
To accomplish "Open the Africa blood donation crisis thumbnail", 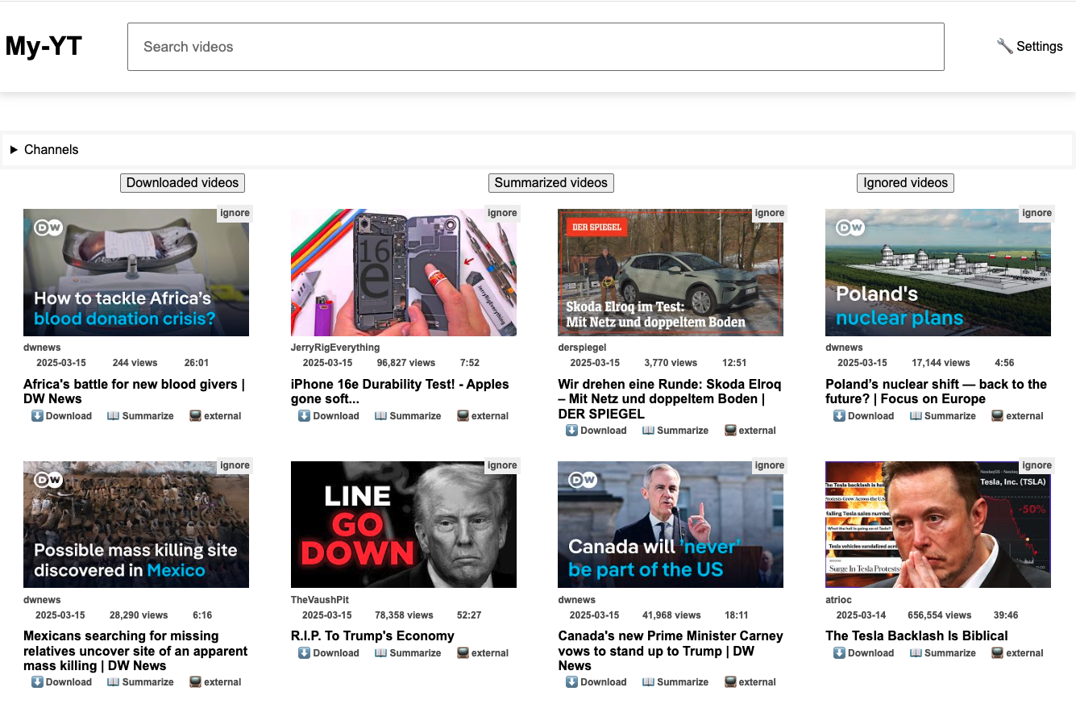I will (136, 273).
